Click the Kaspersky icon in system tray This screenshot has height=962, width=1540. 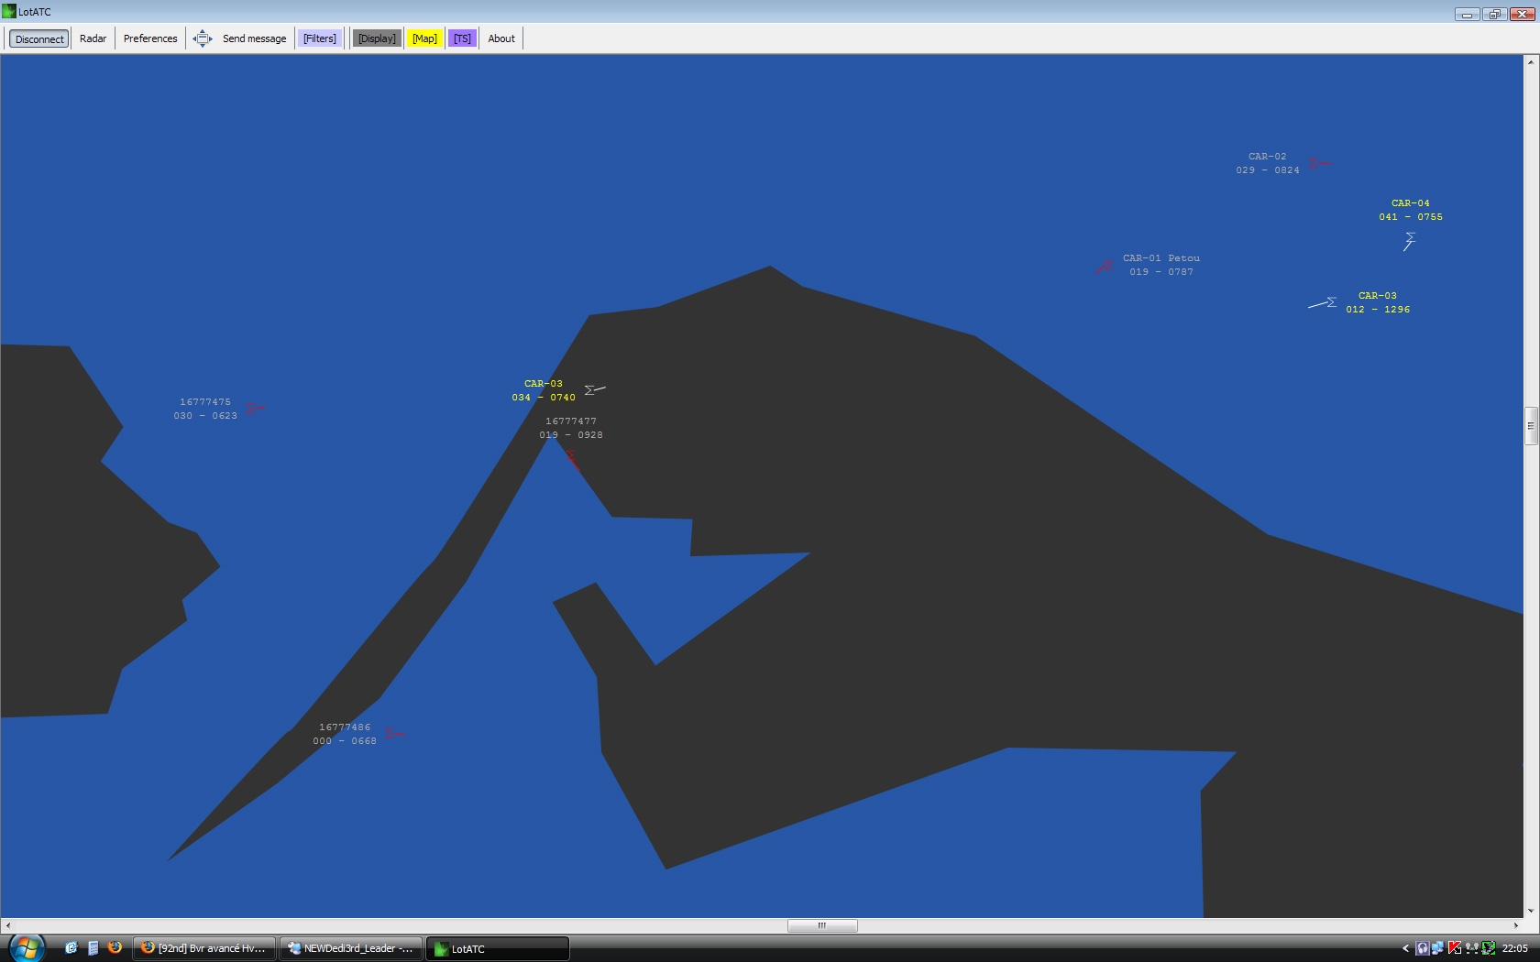(1455, 948)
